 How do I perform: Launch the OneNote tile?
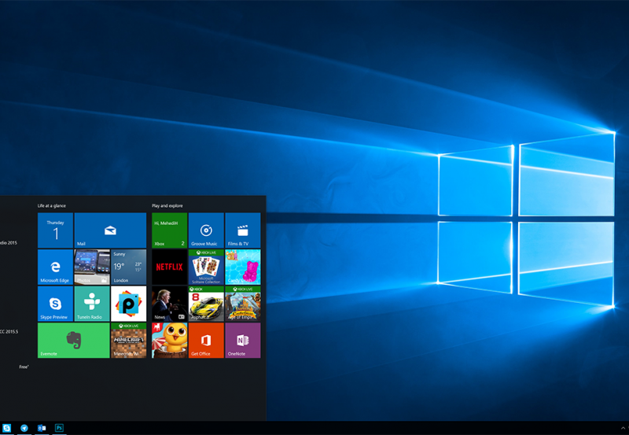243,341
